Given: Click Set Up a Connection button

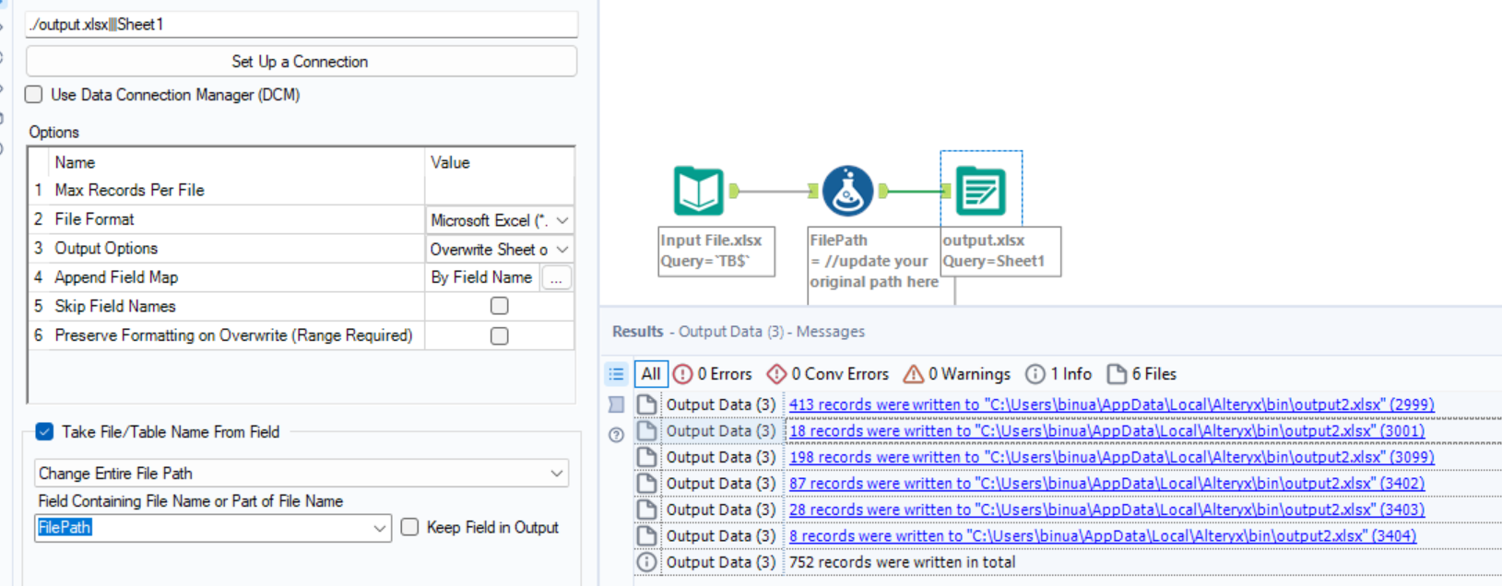Looking at the screenshot, I should coord(301,62).
